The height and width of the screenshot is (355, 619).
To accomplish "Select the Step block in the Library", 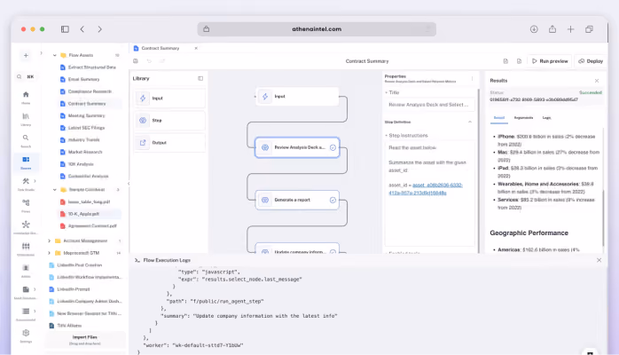I will 169,120.
